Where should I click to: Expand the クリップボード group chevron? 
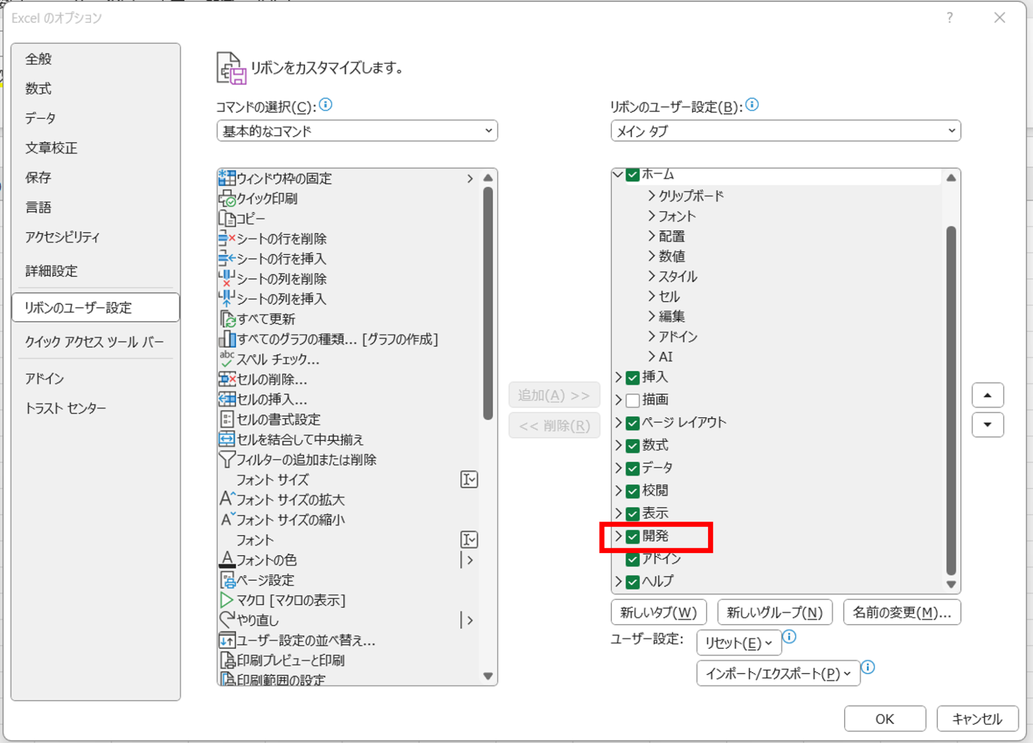652,196
